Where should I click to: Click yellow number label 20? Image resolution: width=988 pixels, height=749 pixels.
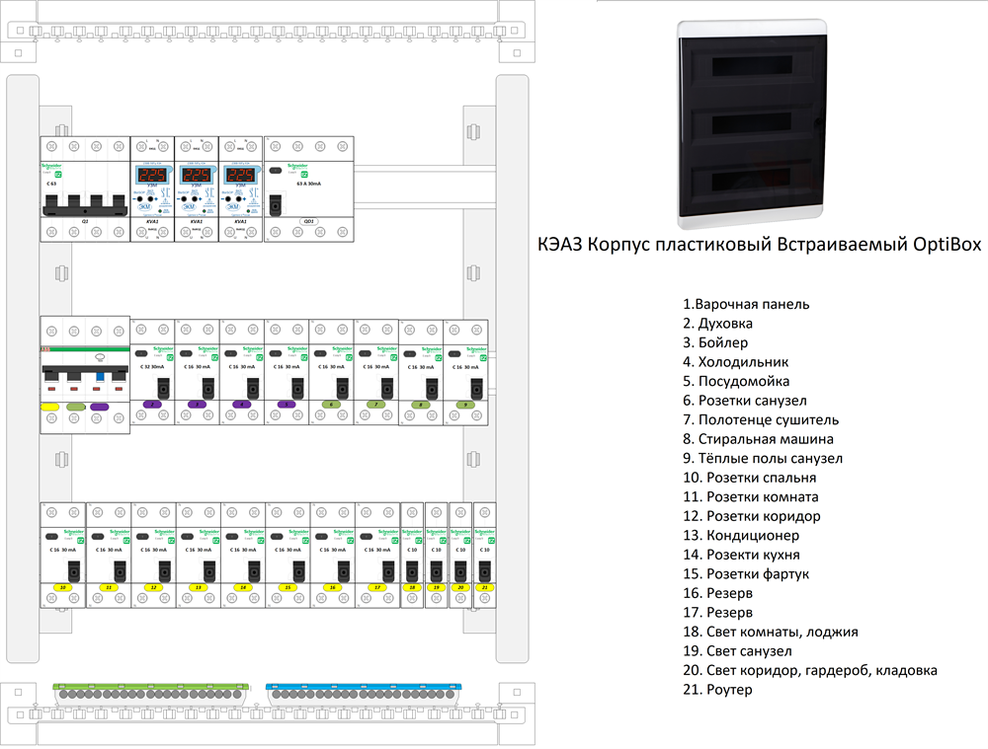460,587
